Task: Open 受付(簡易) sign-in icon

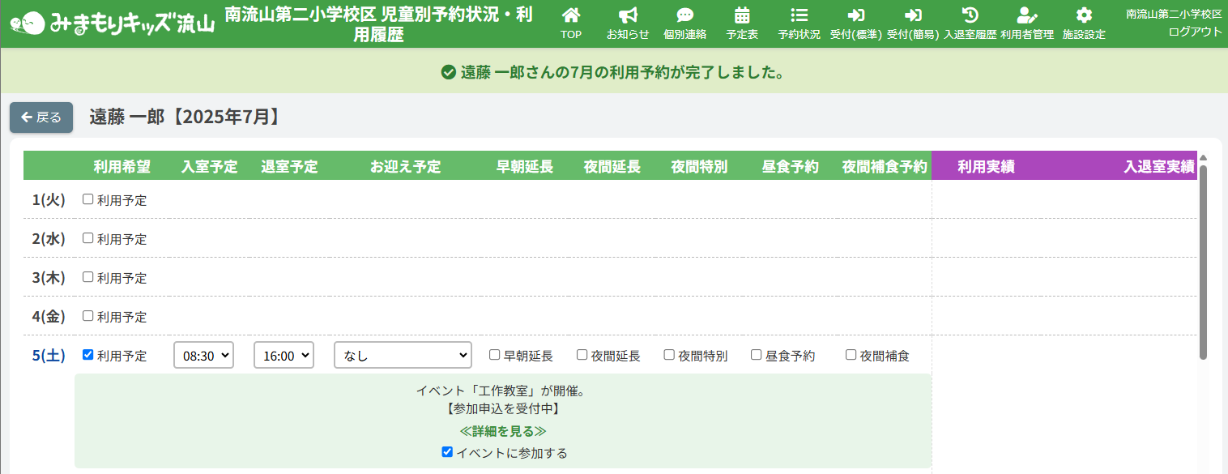Action: pos(913,16)
